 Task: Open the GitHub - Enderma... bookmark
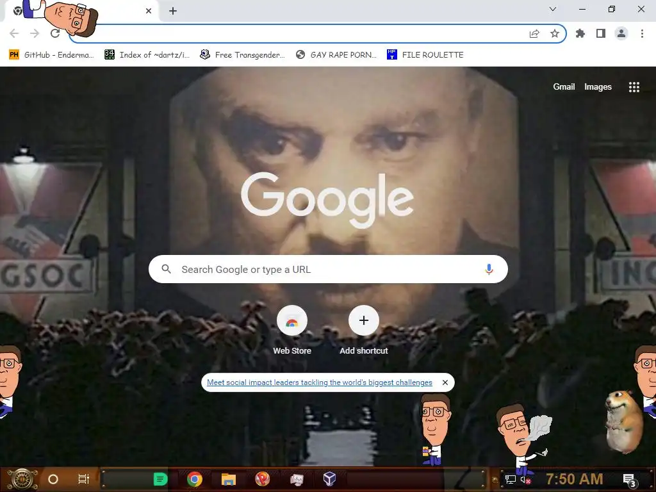tap(51, 55)
